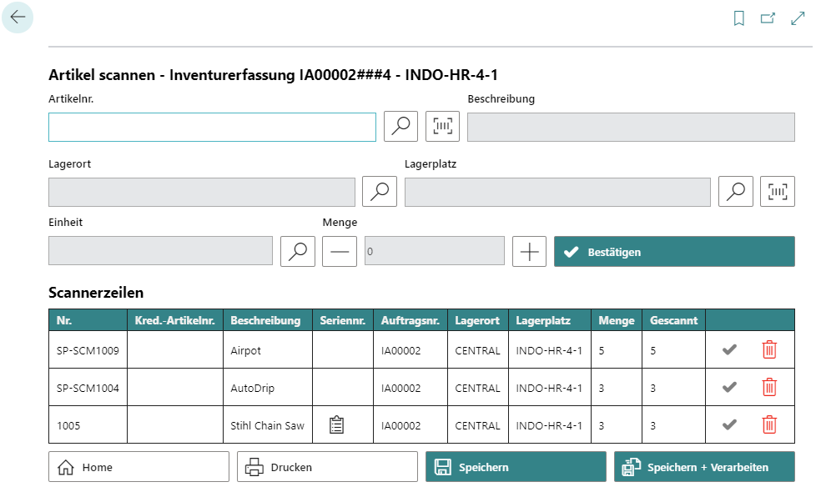
Task: Focus the Artikelnr. input field
Action: pyautogui.click(x=212, y=127)
